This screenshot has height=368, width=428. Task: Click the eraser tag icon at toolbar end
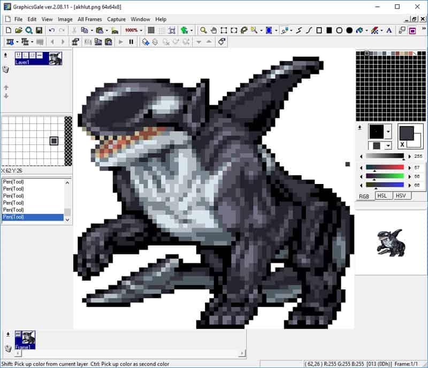pos(221,42)
